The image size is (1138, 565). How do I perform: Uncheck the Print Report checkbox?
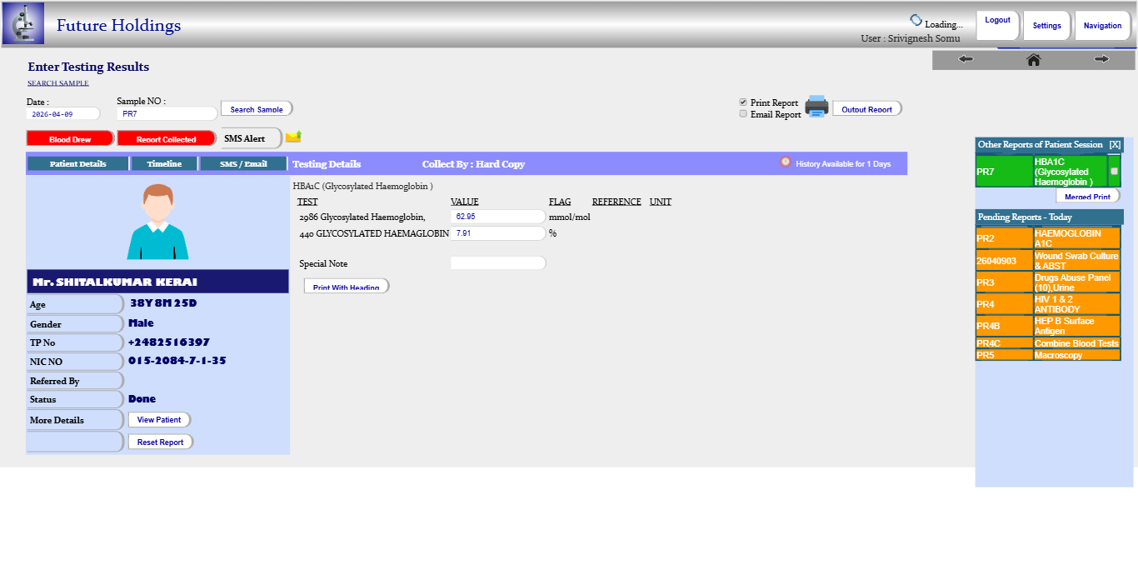(743, 102)
